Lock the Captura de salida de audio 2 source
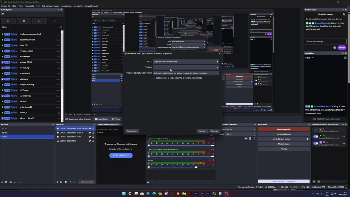Viewport: 350px width, 197px height. point(93,133)
